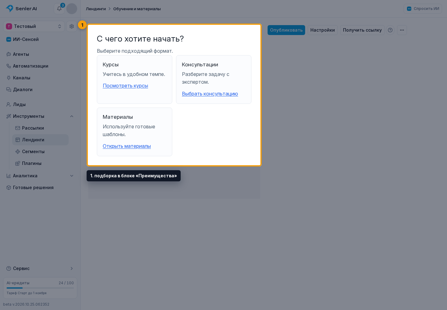
Task: Follow the Выбрать консультацию link
Action: (210, 94)
